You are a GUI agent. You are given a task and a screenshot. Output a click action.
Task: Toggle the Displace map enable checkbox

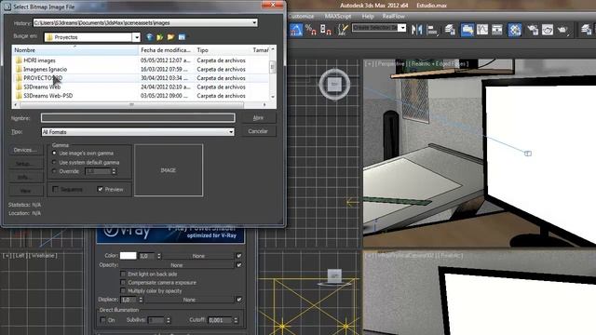click(238, 300)
